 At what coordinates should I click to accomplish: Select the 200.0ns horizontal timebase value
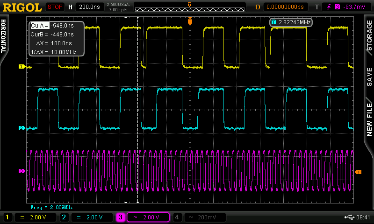click(90, 7)
